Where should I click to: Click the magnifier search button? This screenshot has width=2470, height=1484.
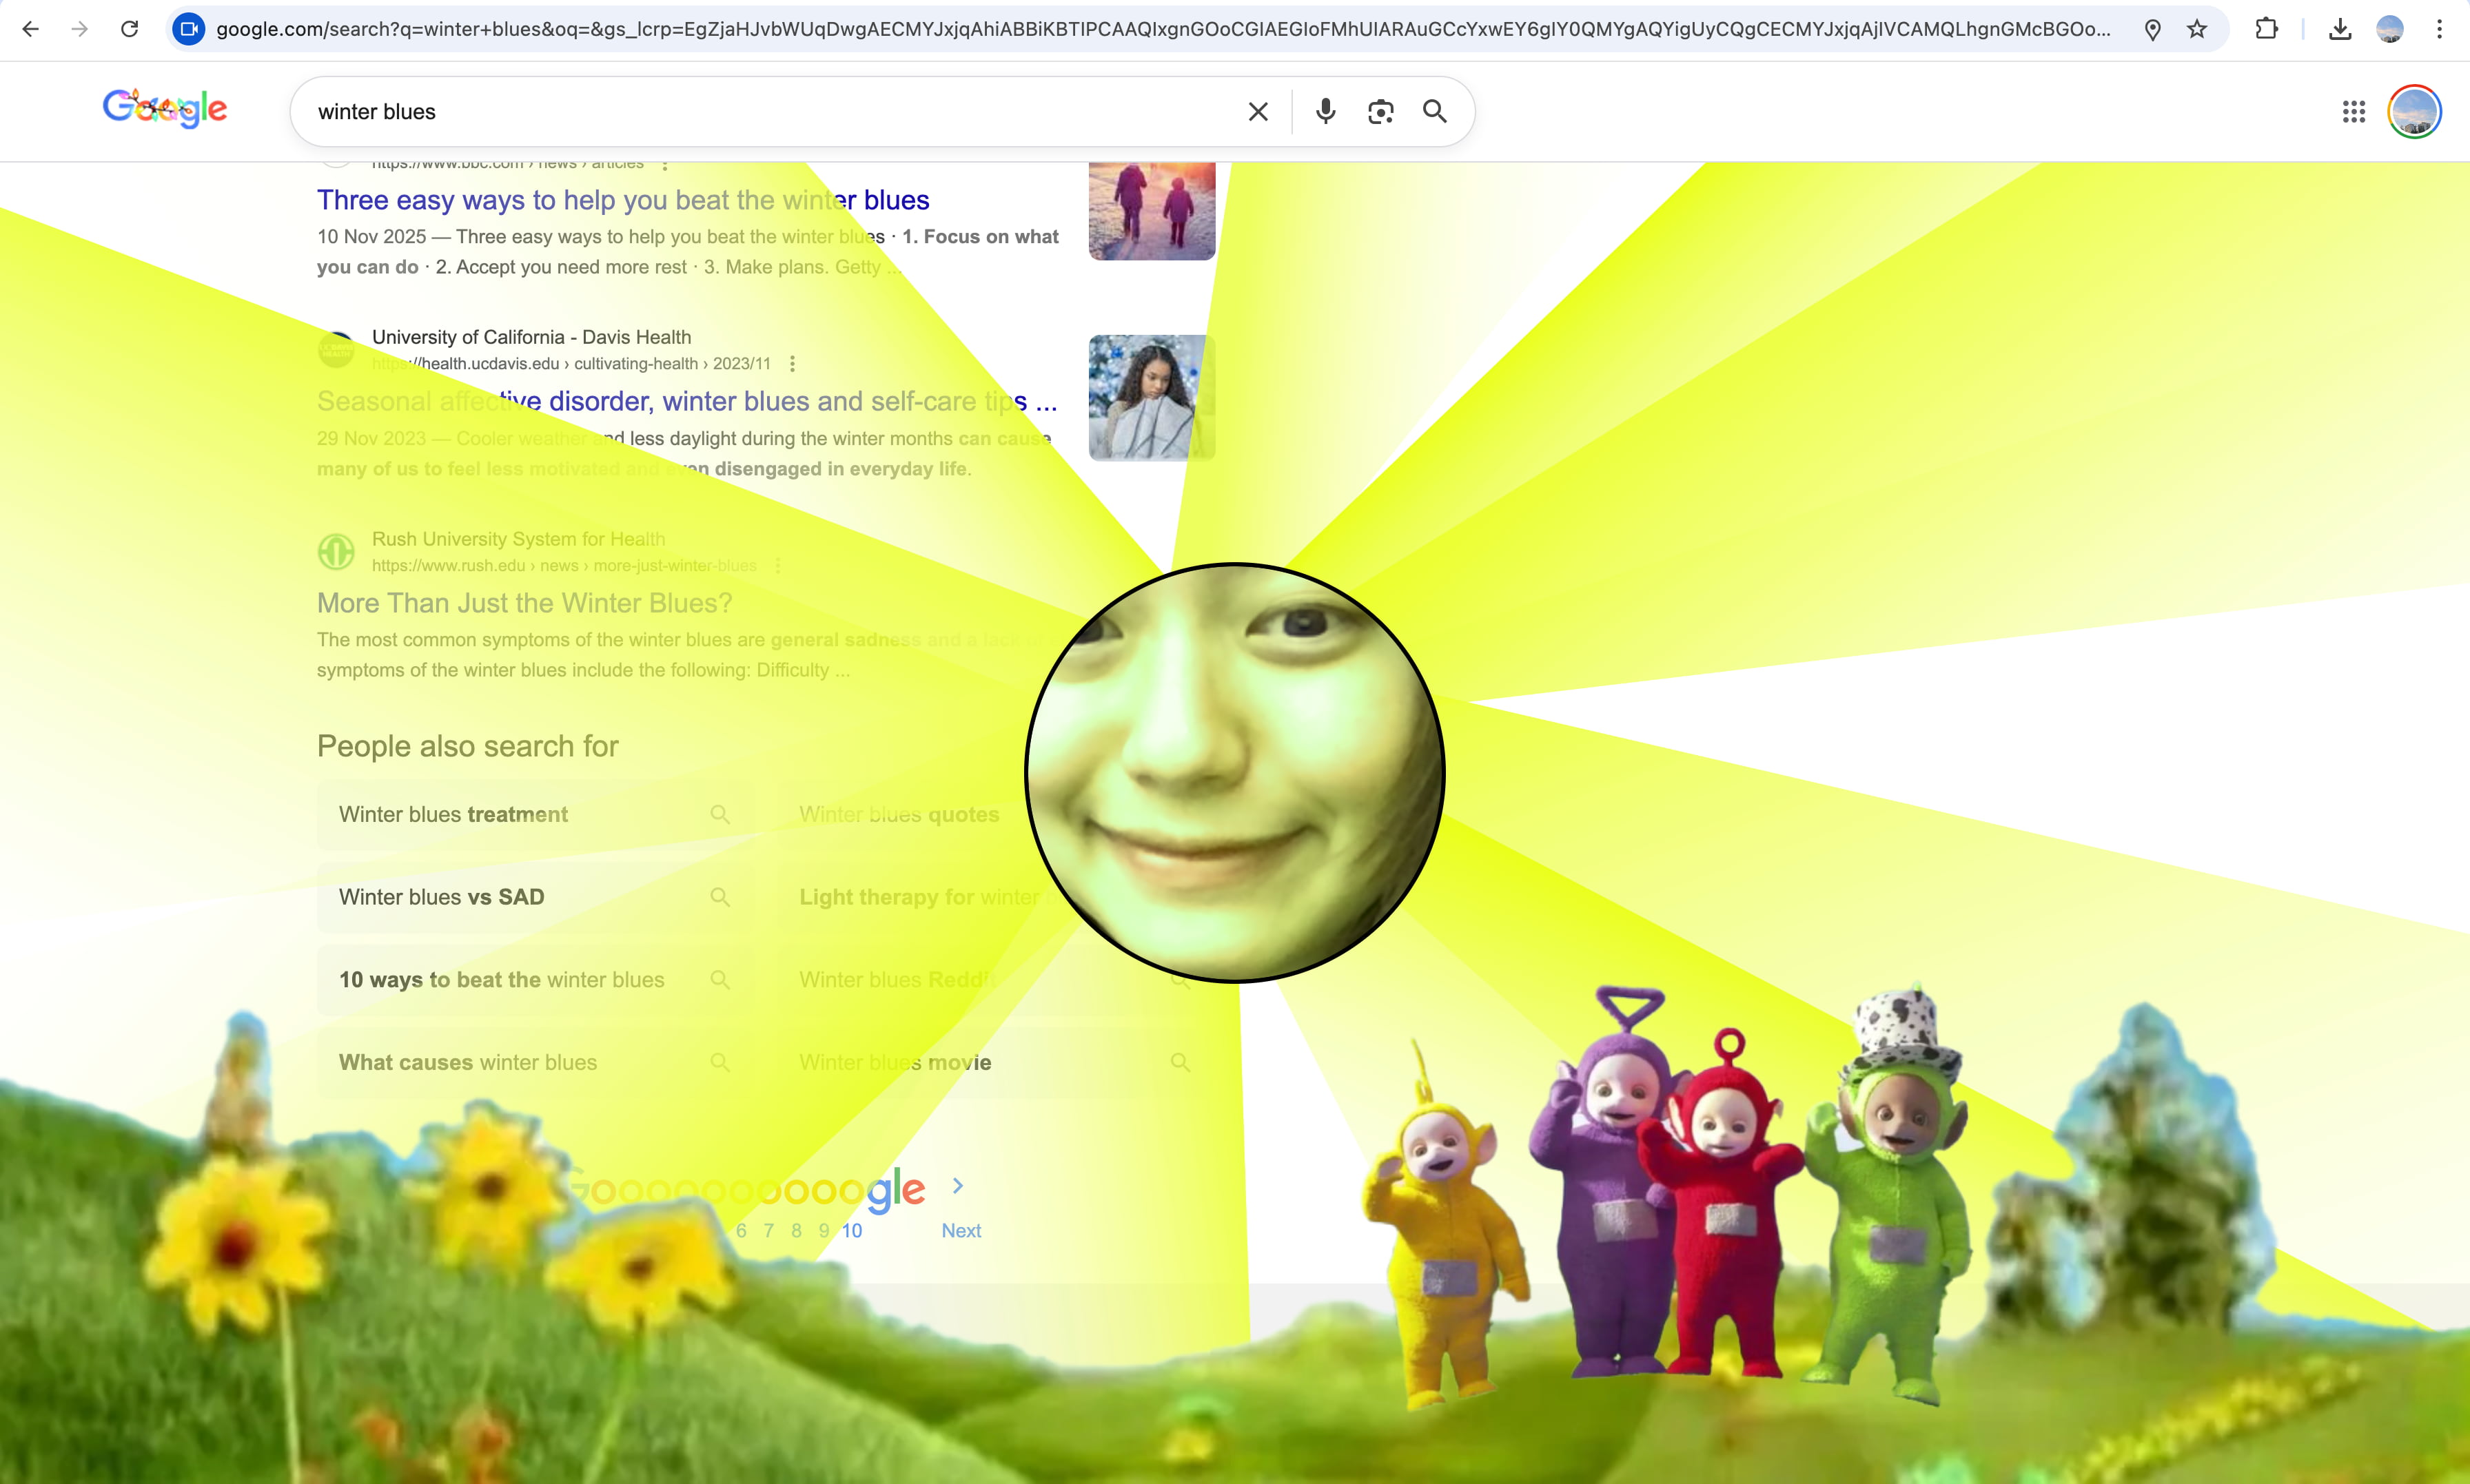point(1434,111)
